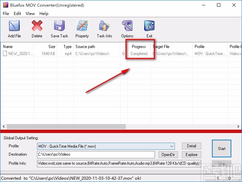Open the Property toolbar icon

(82, 26)
